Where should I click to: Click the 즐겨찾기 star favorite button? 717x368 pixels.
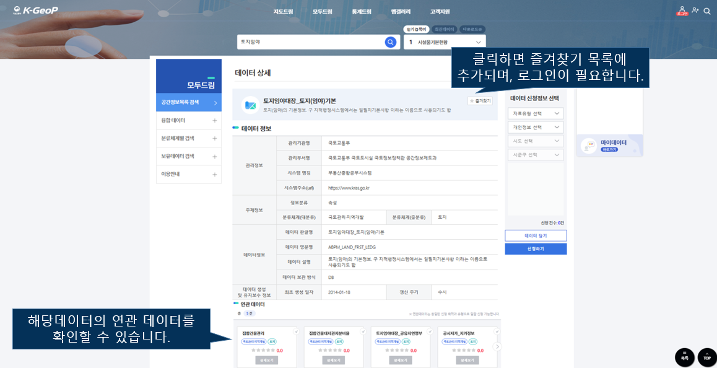click(480, 100)
